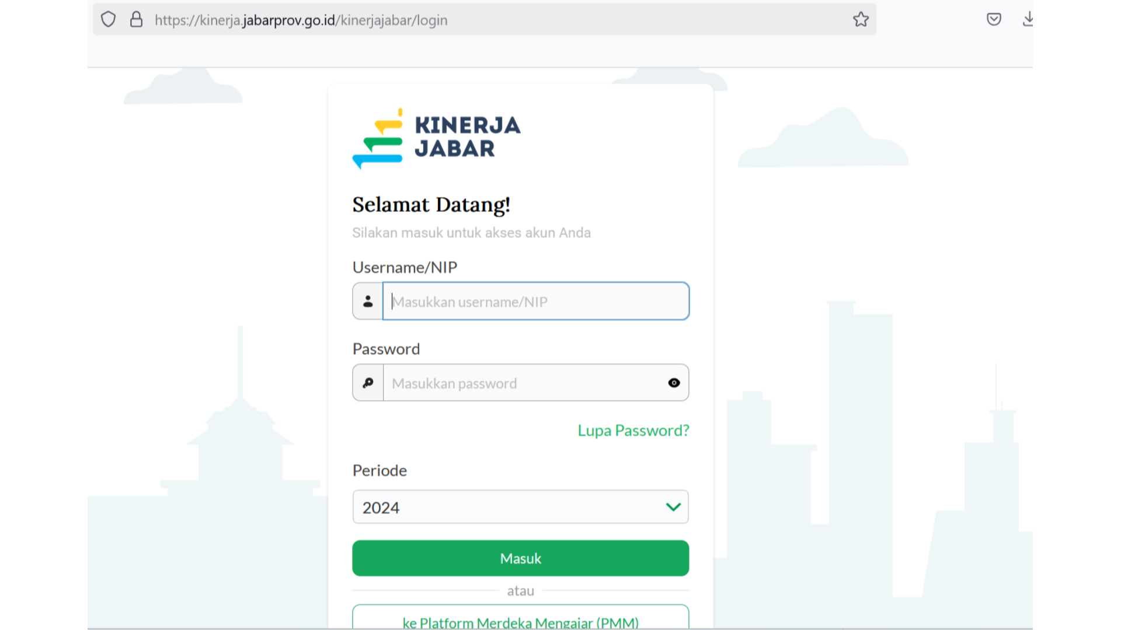
Task: Click the Username/NIP label
Action: (405, 267)
